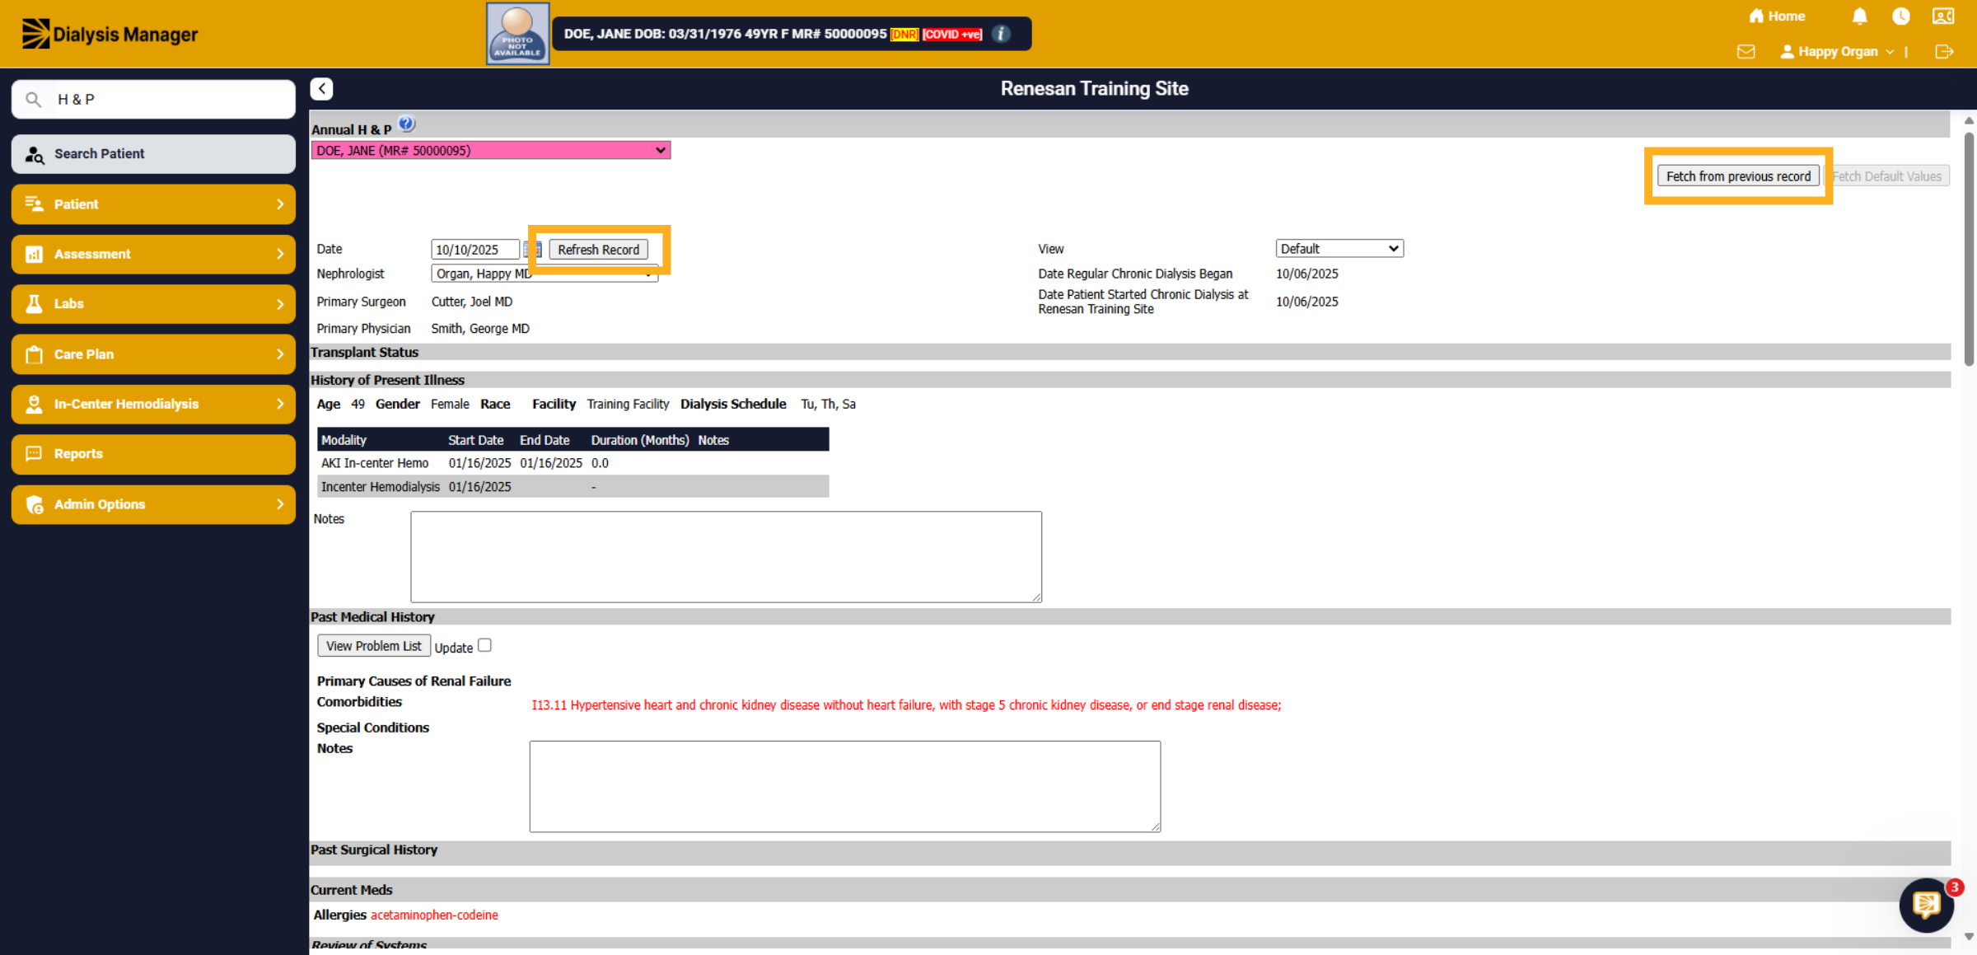The width and height of the screenshot is (1977, 955).
Task: Open the notifications bell icon
Action: point(1859,16)
